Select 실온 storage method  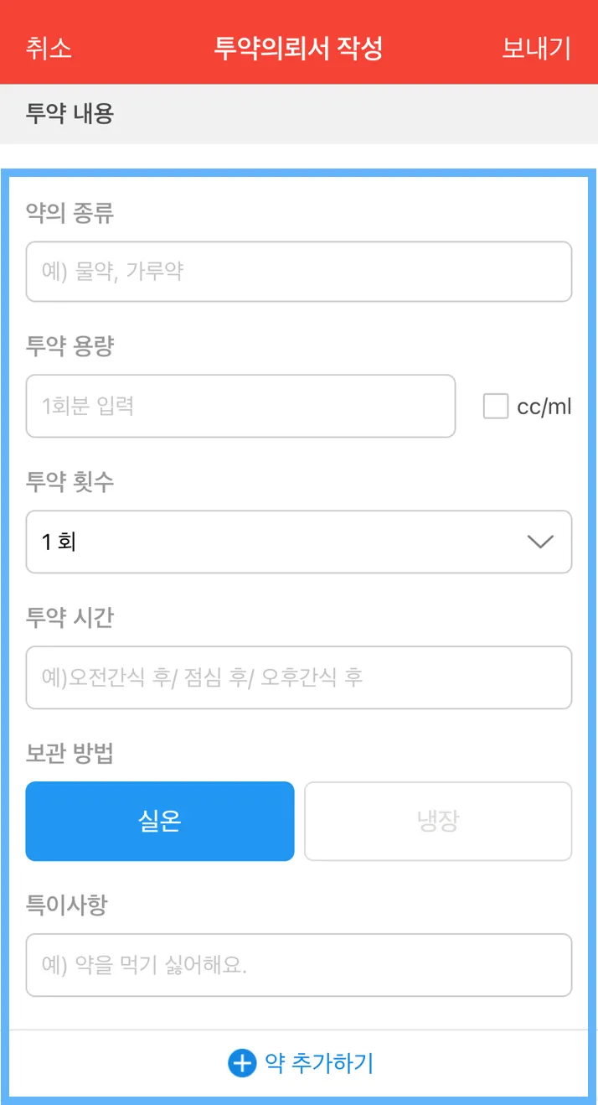point(160,822)
